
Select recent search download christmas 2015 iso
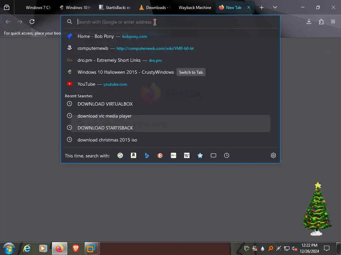point(171,140)
